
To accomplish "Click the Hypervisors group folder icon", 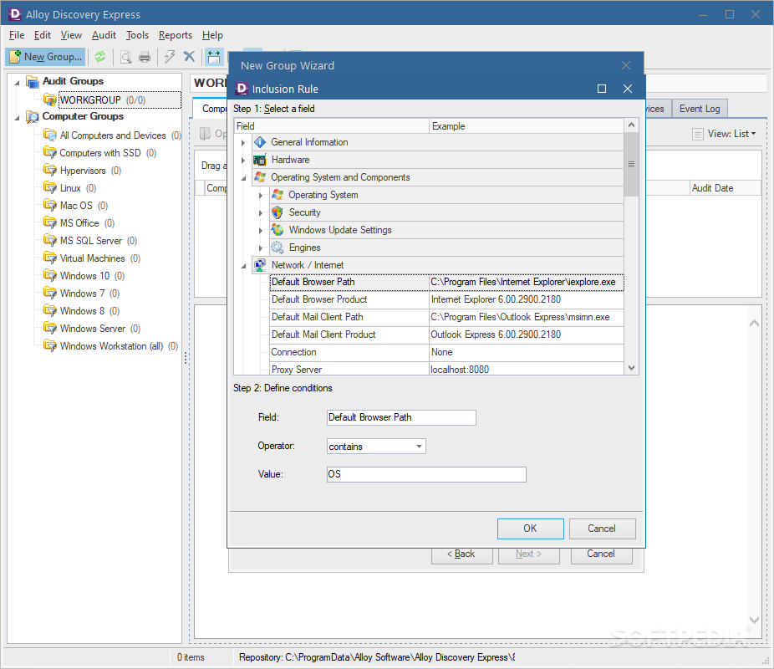I will tap(50, 171).
